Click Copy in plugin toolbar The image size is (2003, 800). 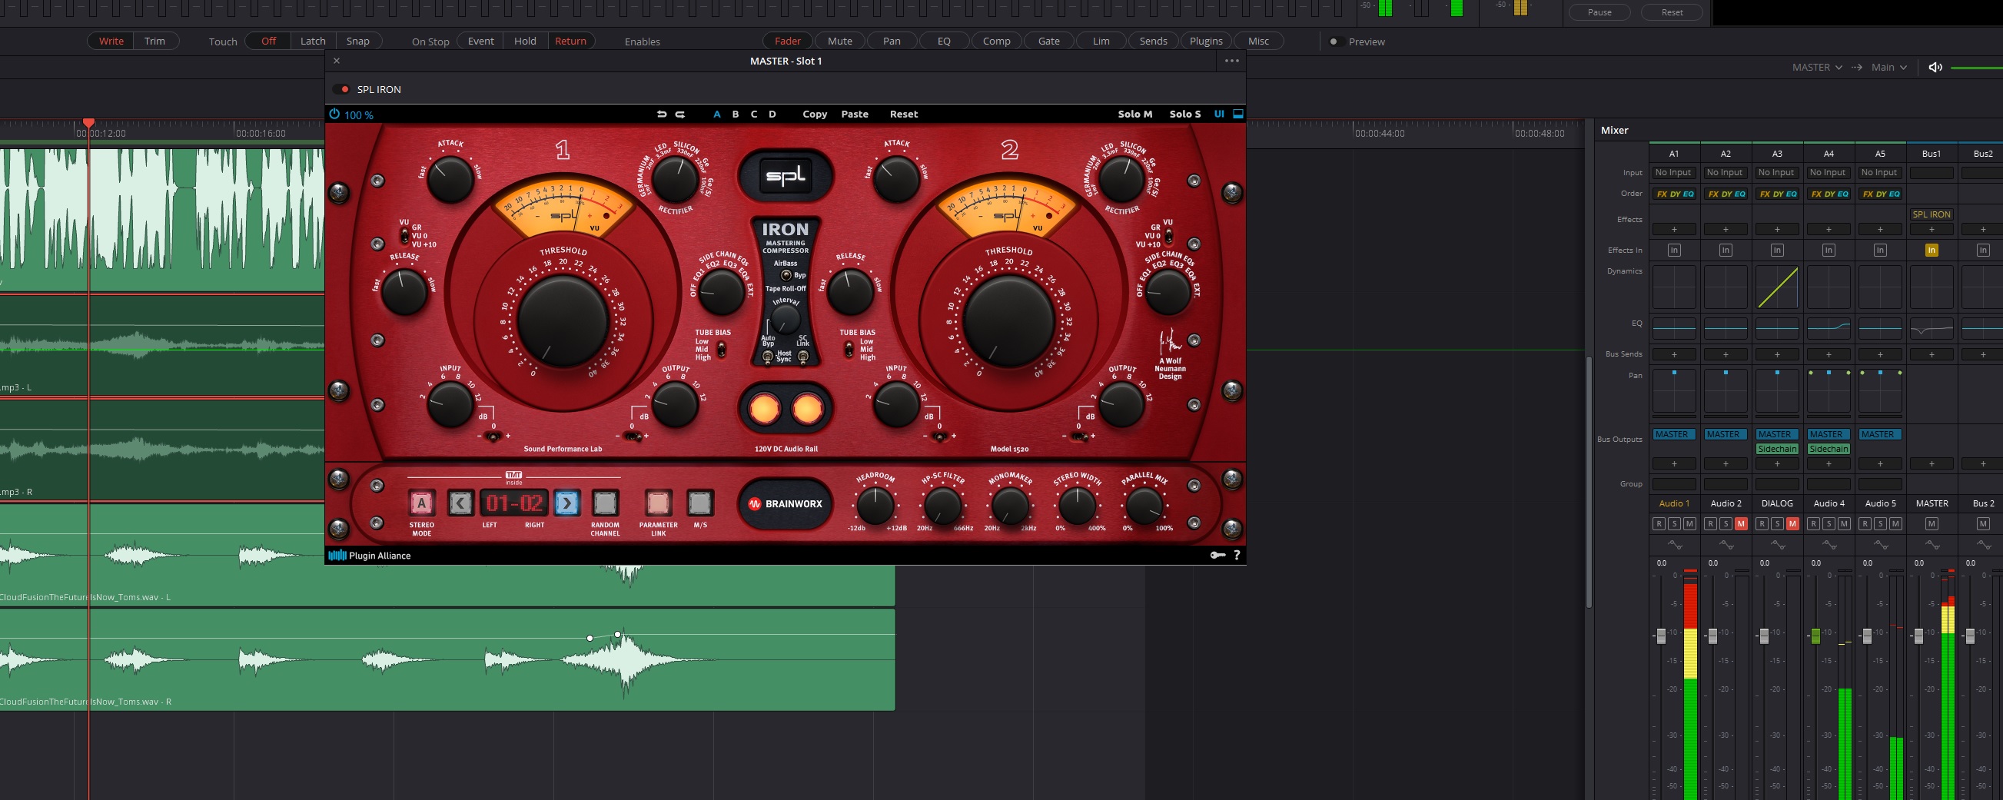(814, 115)
